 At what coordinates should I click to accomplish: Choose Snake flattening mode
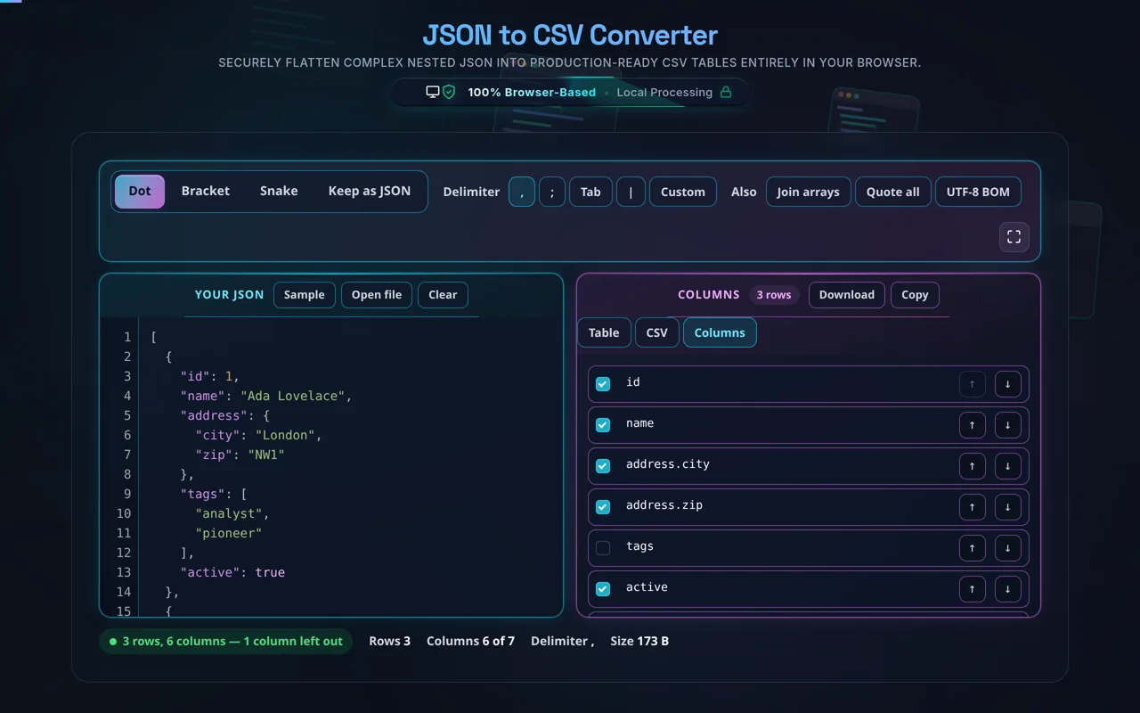click(279, 192)
